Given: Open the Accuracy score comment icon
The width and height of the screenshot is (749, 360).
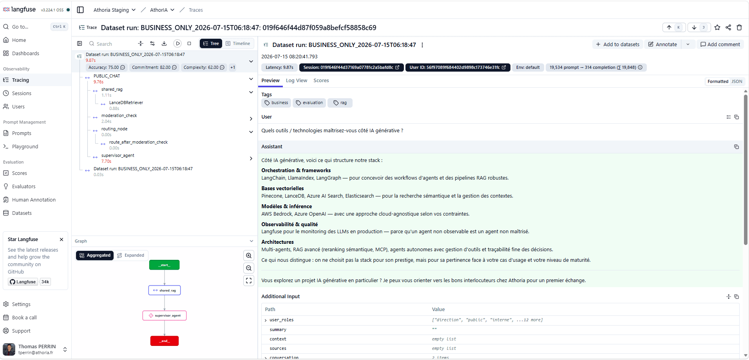Looking at the screenshot, I should (x=123, y=67).
